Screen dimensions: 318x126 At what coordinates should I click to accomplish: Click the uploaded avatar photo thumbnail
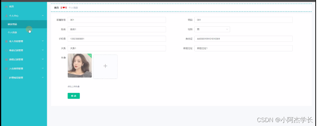click(x=80, y=66)
